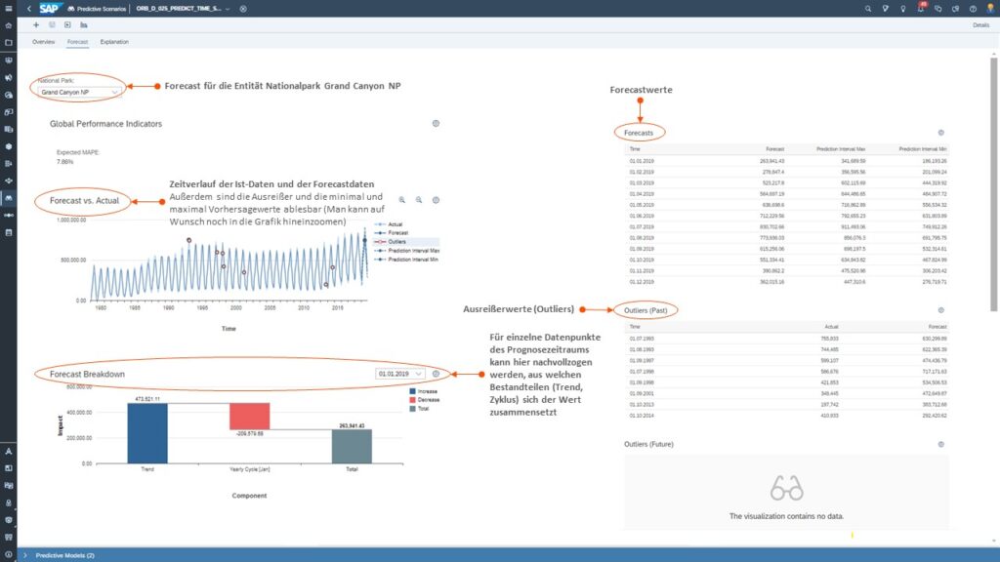The height and width of the screenshot is (562, 1000).
Task: Open the National Park dropdown
Action: [x=82, y=92]
